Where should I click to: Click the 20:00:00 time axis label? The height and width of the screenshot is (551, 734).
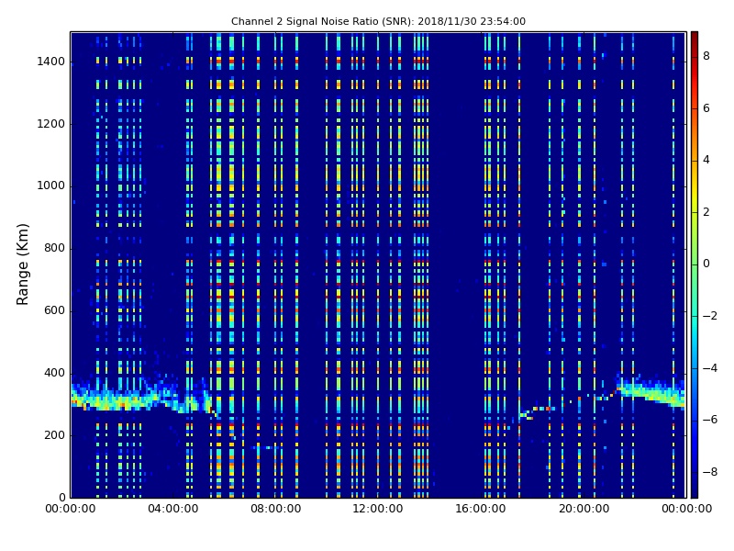tap(584, 509)
